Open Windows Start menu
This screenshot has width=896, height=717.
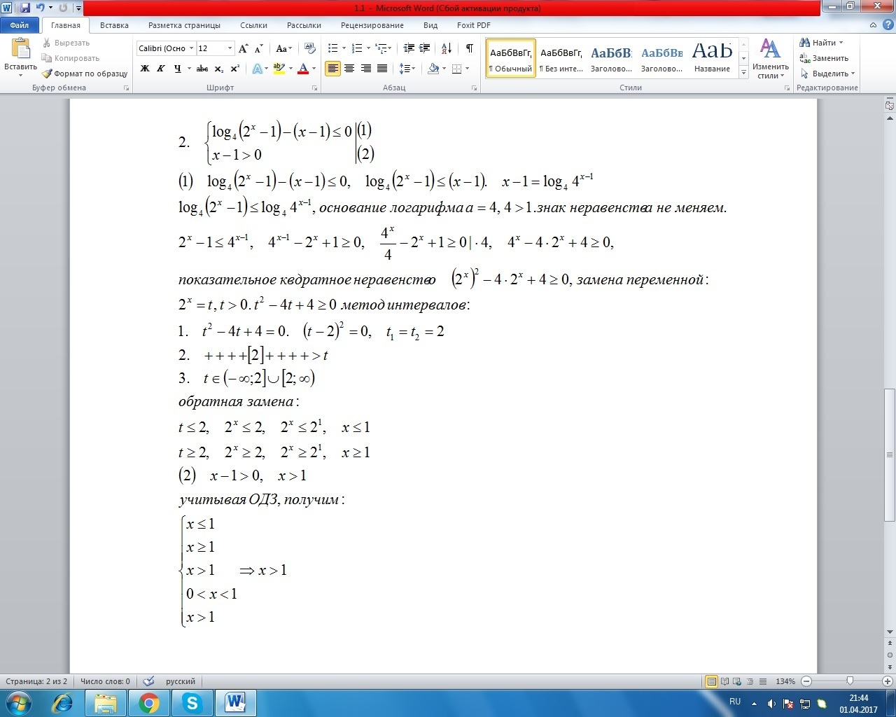coord(17,703)
